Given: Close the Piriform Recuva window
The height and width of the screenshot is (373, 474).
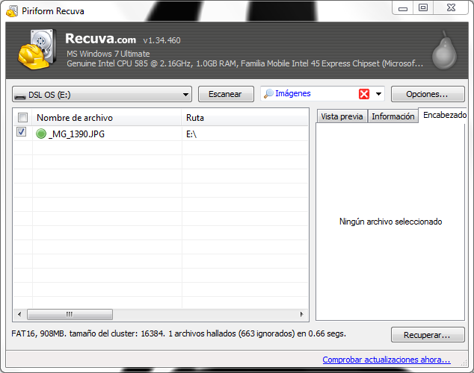Looking at the screenshot, I should (451, 8).
